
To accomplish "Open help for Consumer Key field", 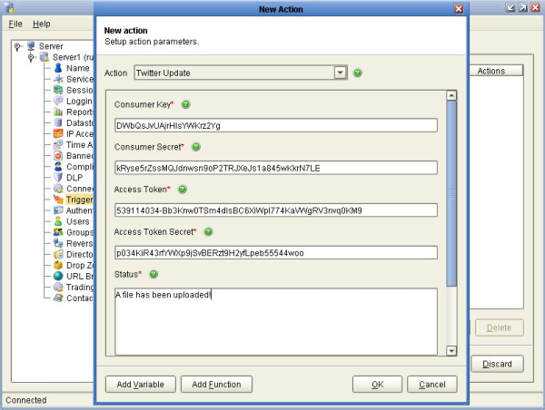I will coord(186,104).
